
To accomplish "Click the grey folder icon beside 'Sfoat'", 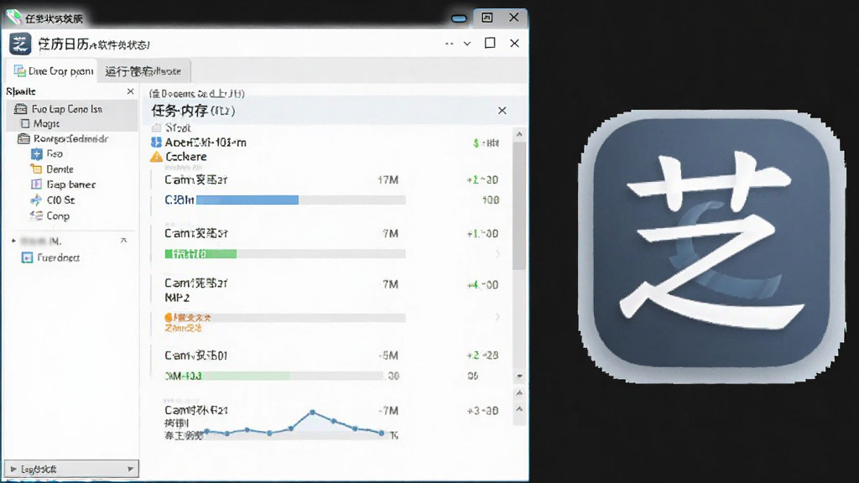I will (157, 127).
